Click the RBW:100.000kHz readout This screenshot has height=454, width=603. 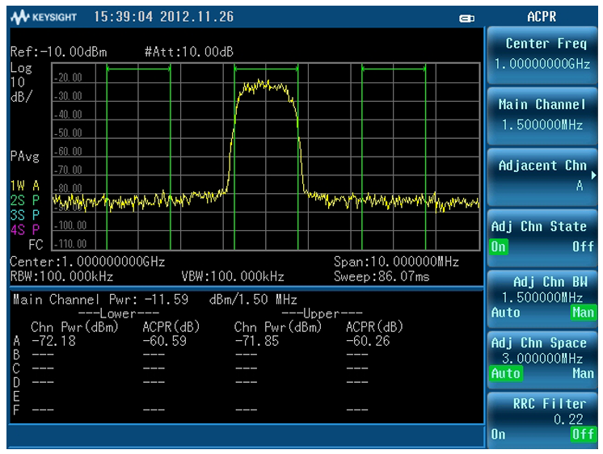[61, 277]
